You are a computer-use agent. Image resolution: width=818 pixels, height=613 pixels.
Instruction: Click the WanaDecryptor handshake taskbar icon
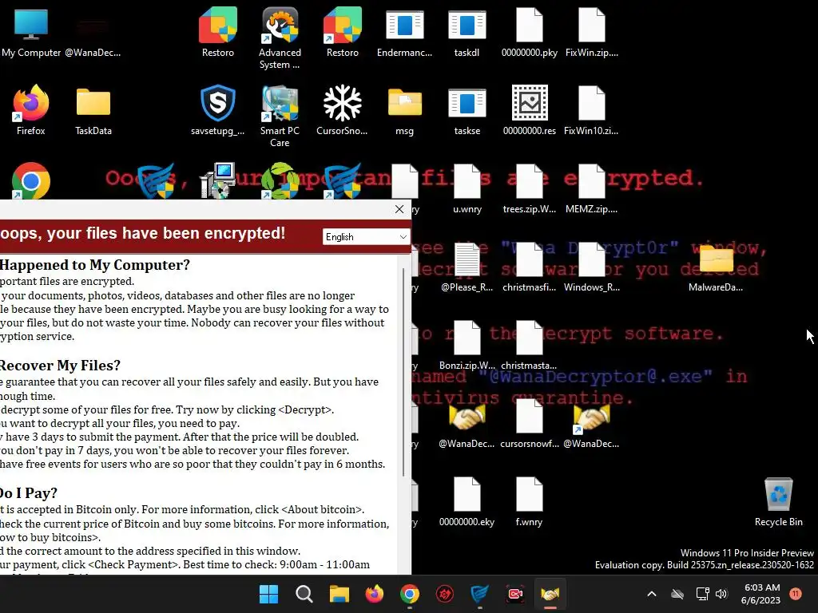click(x=550, y=594)
